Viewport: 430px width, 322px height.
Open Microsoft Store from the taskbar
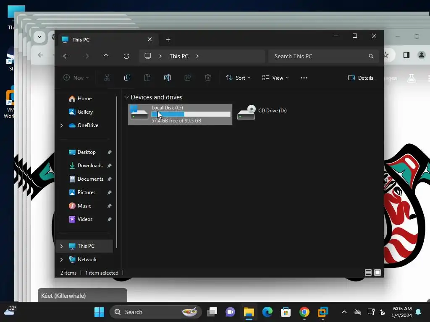(286, 312)
